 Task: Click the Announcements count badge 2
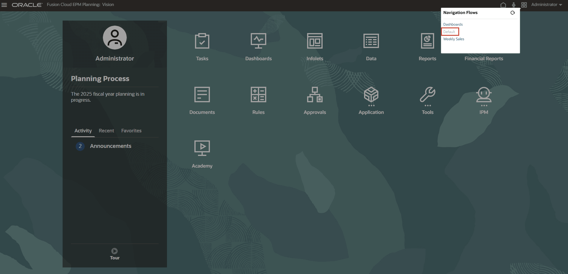coord(80,146)
